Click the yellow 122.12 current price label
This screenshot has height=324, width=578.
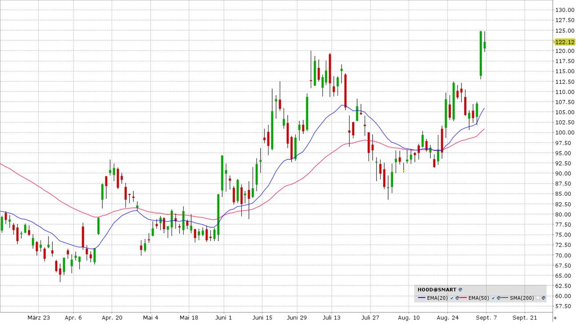pos(565,42)
